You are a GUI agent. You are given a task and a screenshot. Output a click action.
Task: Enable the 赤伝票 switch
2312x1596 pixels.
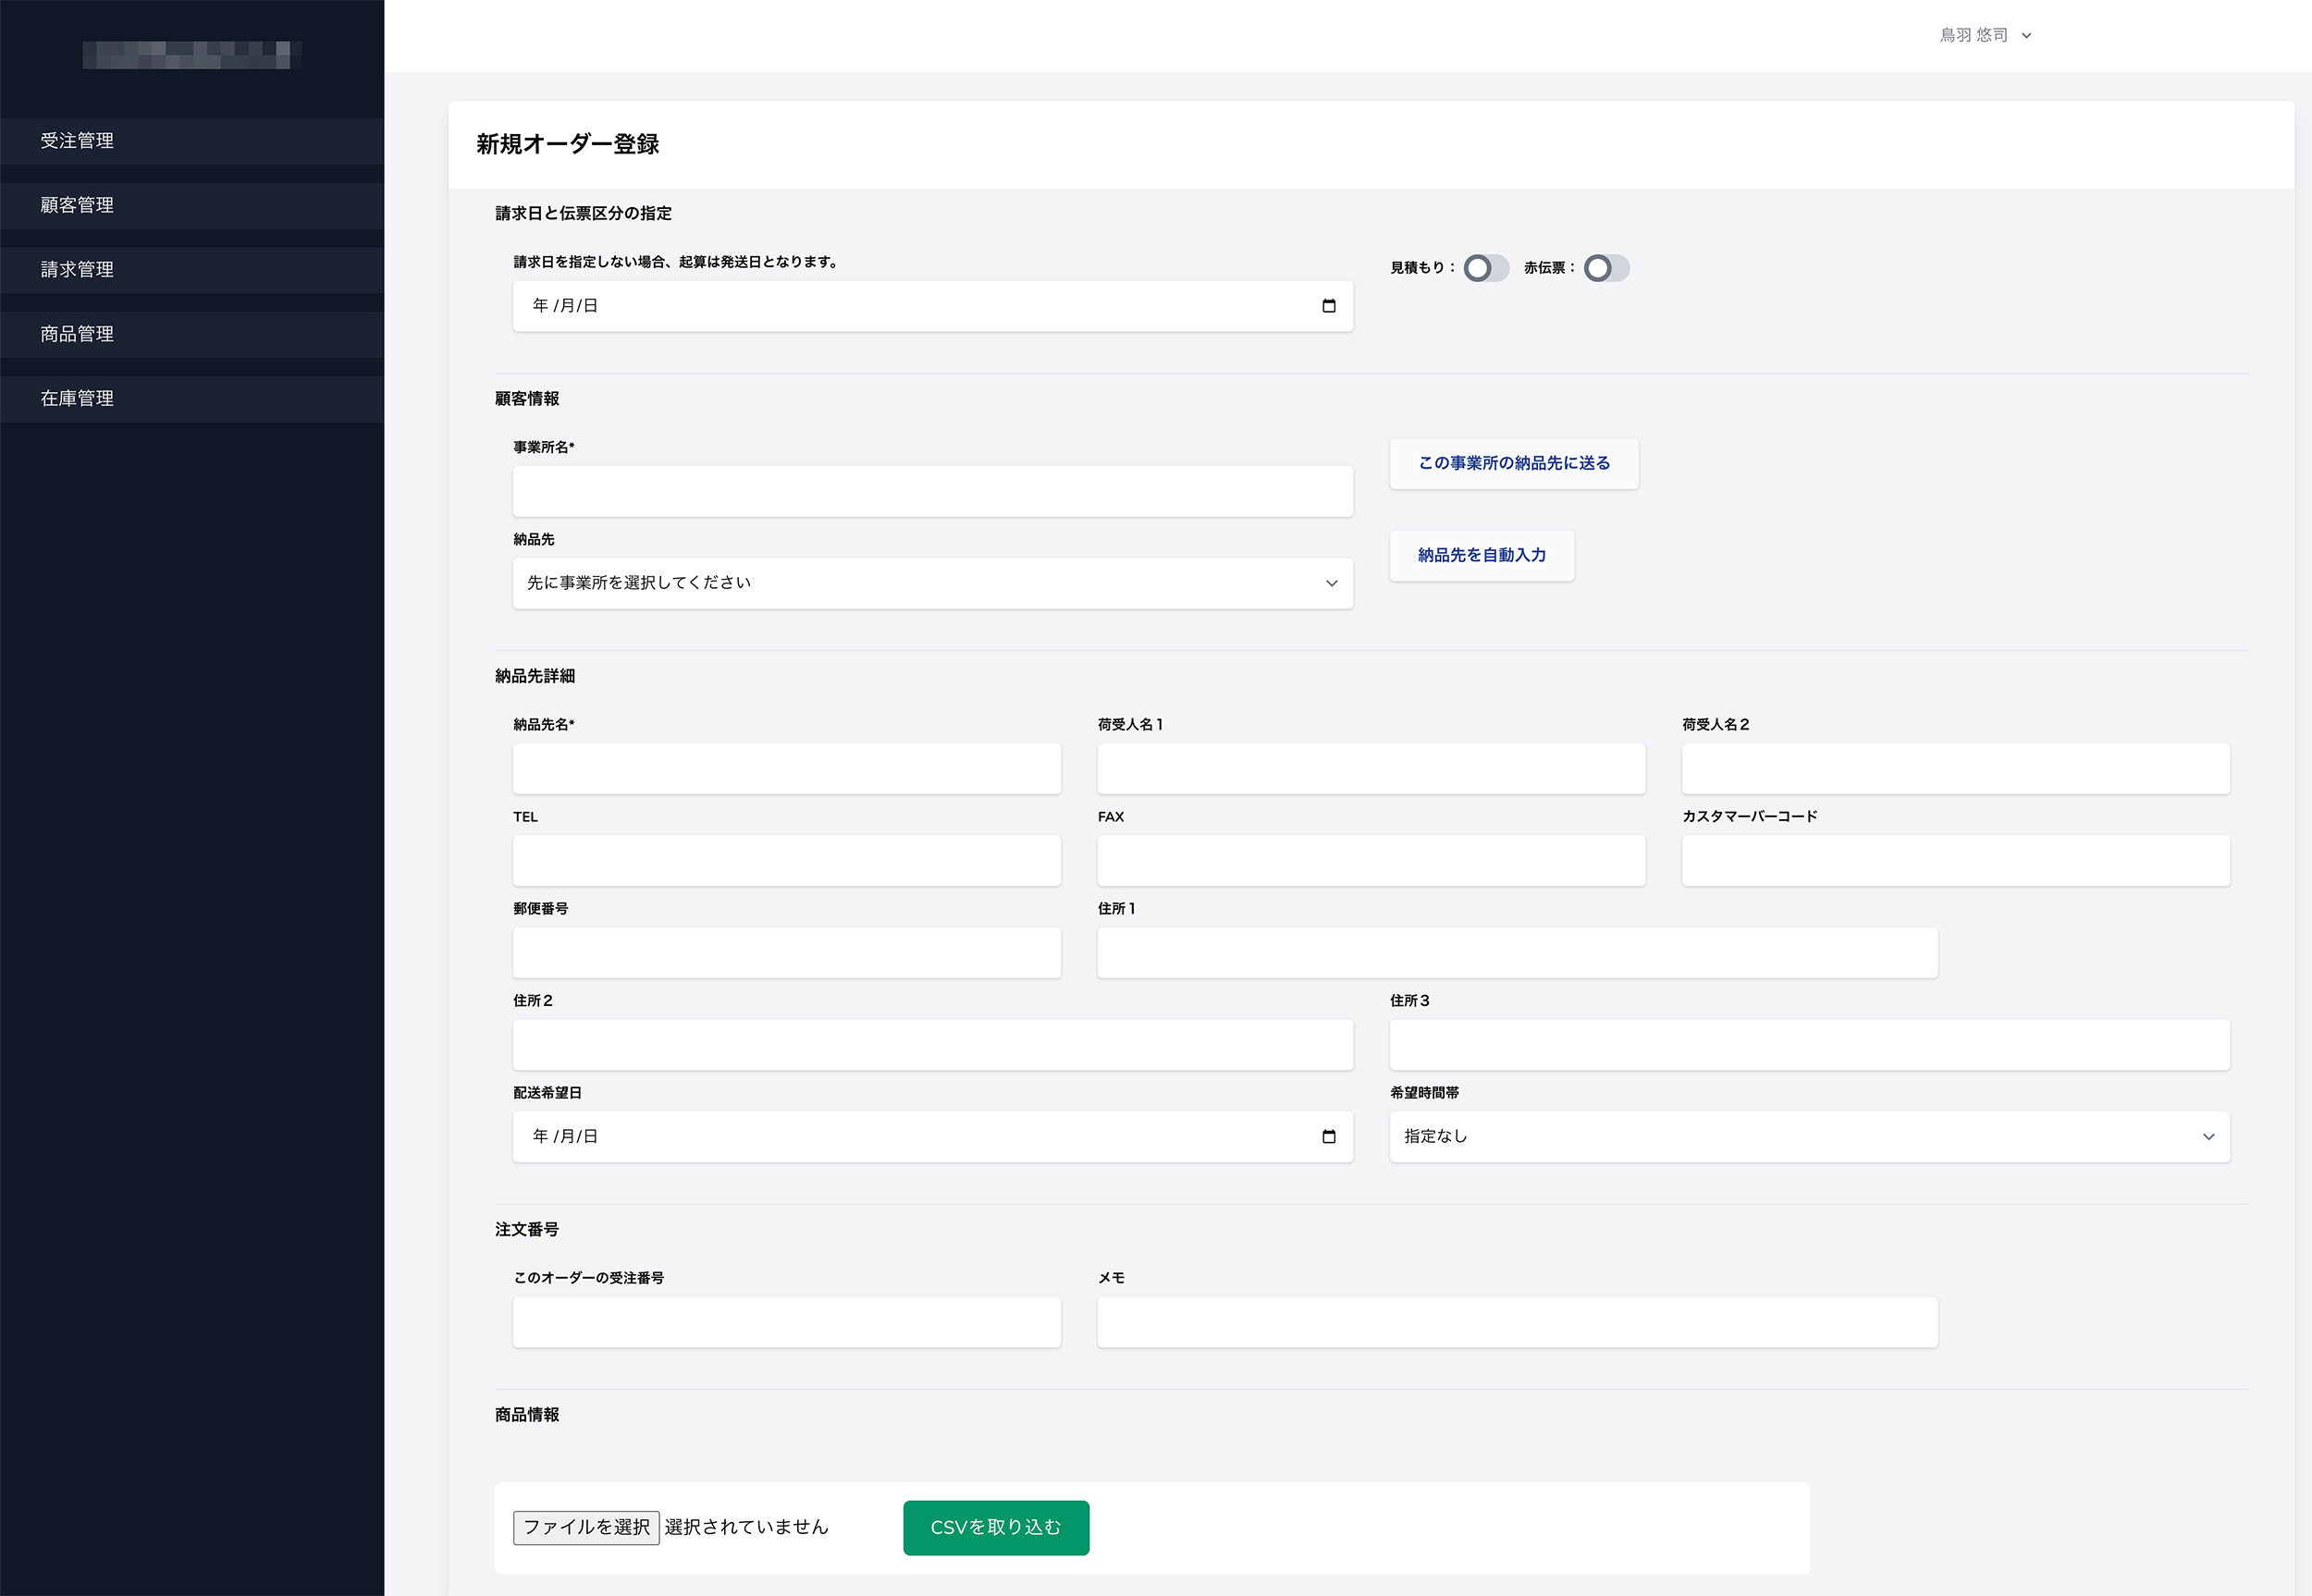(1605, 268)
